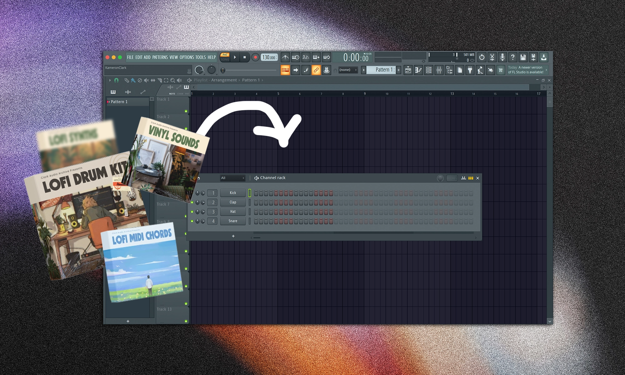This screenshot has height=375, width=625.
Task: Open the piano roll view icon
Action: pos(418,70)
